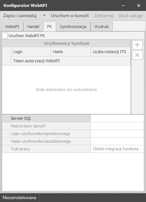The height and width of the screenshot is (202, 146).
Task: Open the Tryb pracy value dropdown
Action: 117,149
